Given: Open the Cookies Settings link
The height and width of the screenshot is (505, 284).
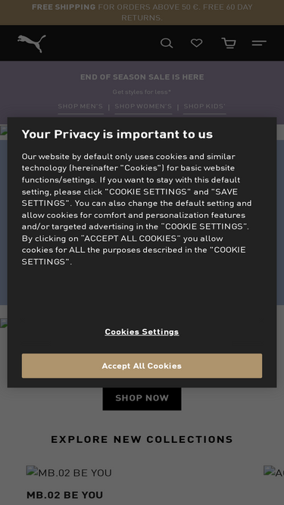Looking at the screenshot, I should 142,332.
